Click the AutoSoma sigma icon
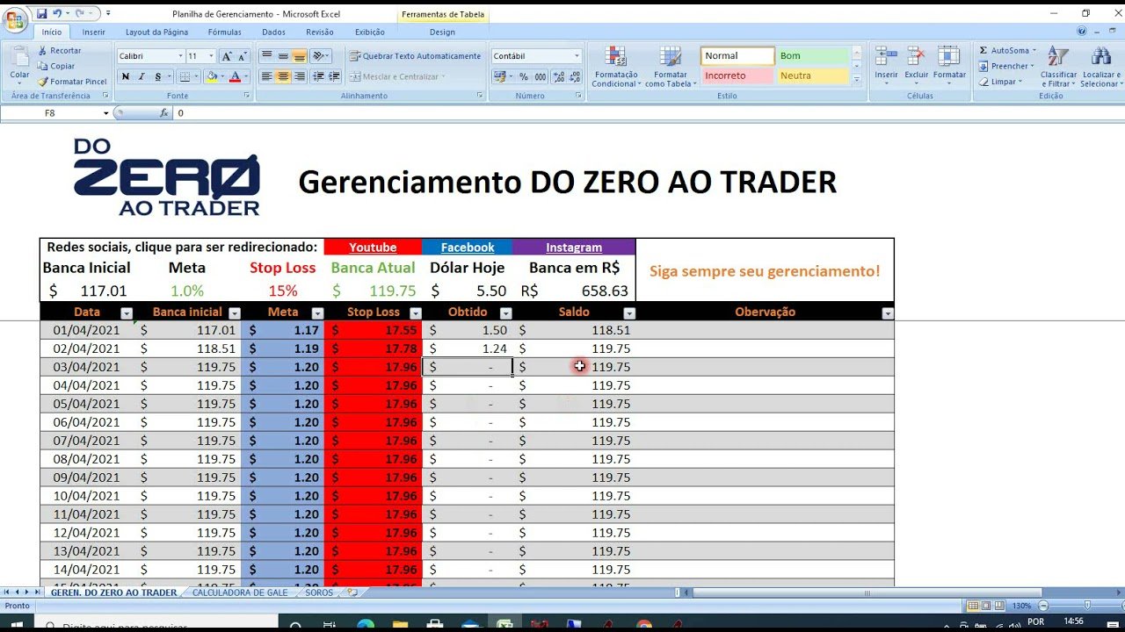The width and height of the screenshot is (1125, 632). click(x=983, y=51)
